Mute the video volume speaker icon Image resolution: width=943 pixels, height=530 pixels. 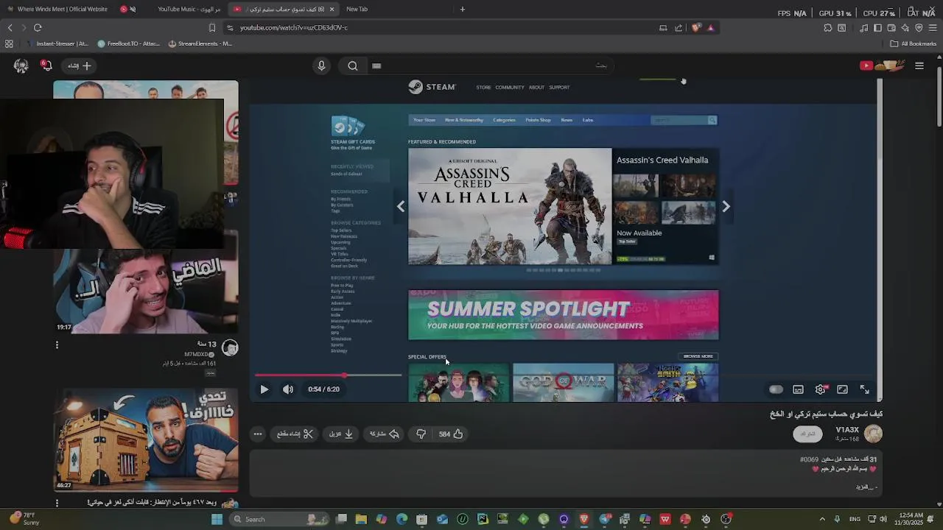click(288, 389)
